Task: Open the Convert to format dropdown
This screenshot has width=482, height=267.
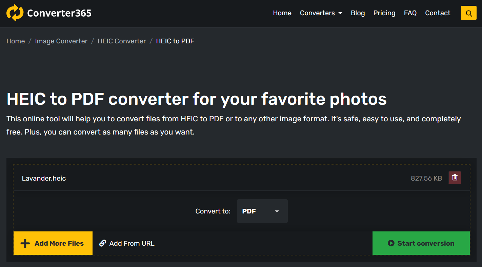Action: pos(262,211)
